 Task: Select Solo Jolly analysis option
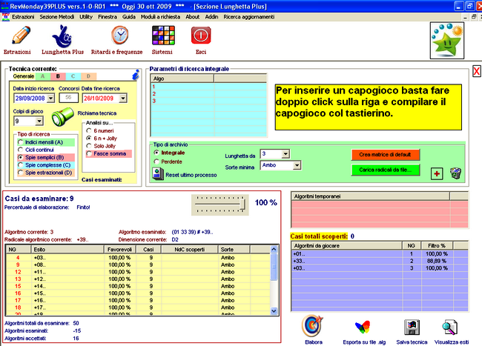pos(89,146)
